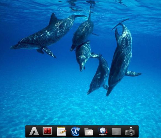
Task: Click the plain gray rectangle dock icon
Action: point(116,131)
